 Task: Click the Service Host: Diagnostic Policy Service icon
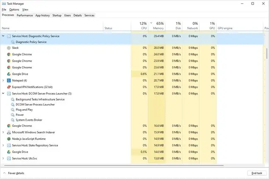(x=9, y=36)
